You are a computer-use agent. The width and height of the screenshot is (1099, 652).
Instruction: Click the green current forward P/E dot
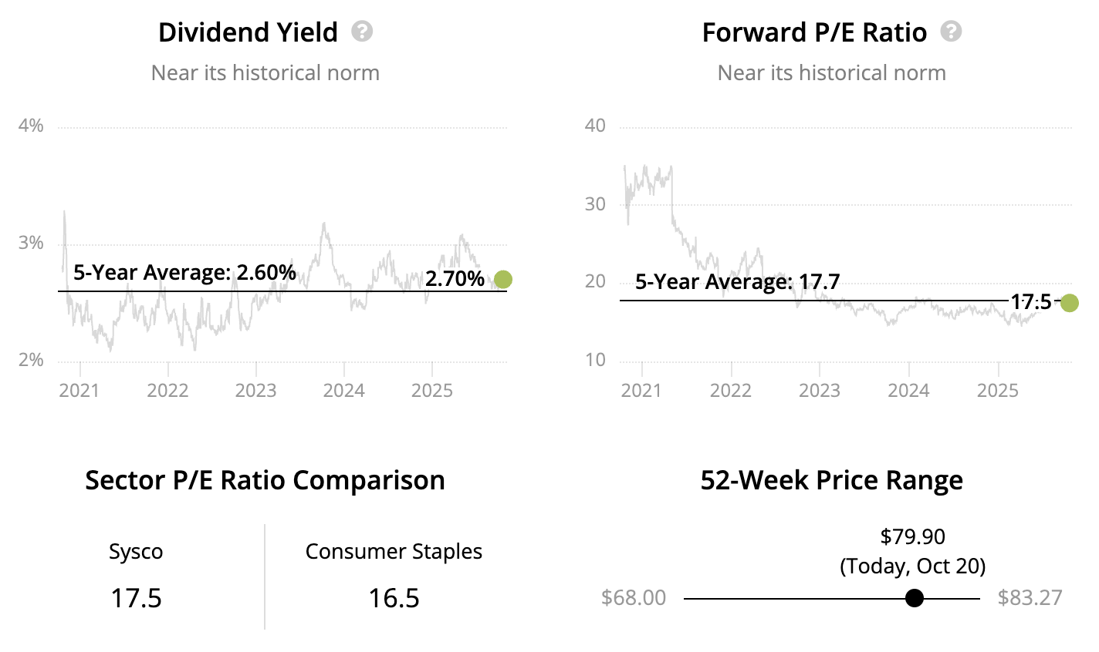click(1069, 303)
